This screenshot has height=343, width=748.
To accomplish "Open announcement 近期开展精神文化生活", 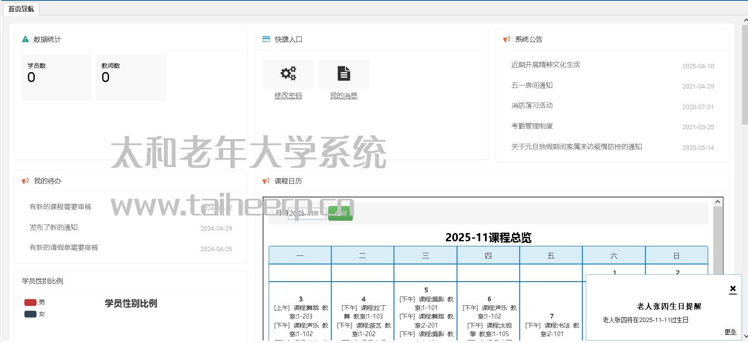I will [545, 65].
